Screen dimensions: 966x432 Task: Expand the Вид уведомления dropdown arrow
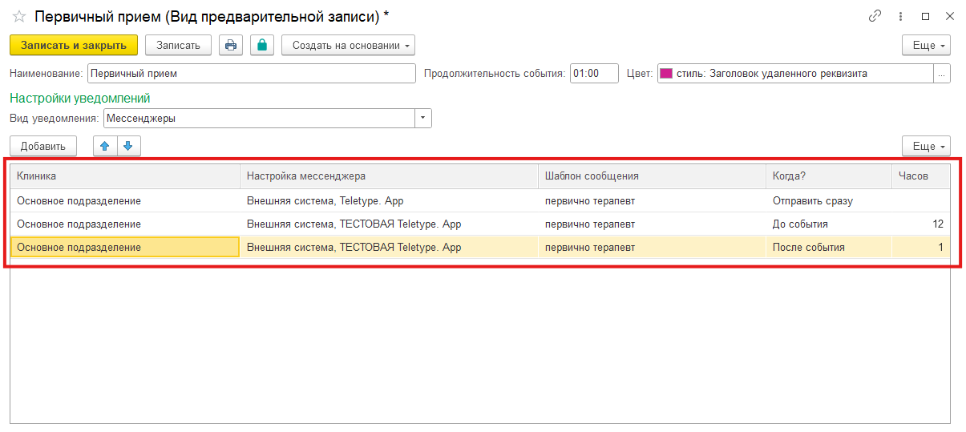[x=422, y=119]
